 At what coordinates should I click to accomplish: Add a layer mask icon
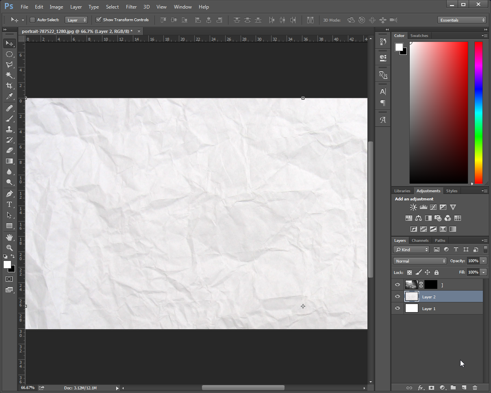pyautogui.click(x=431, y=388)
